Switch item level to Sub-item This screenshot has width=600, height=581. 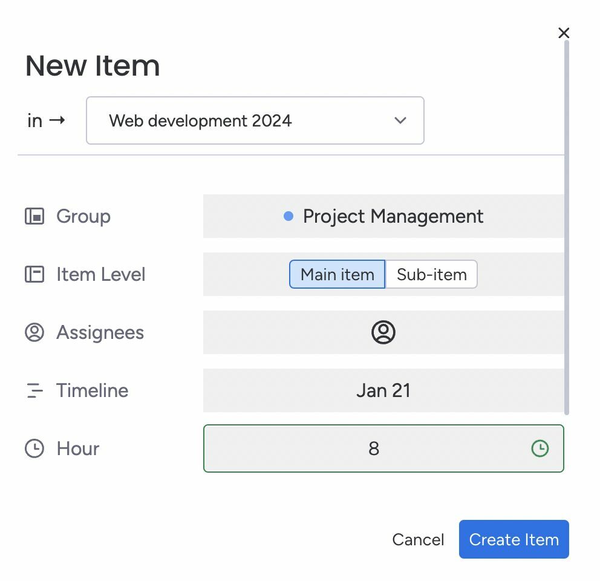point(432,275)
